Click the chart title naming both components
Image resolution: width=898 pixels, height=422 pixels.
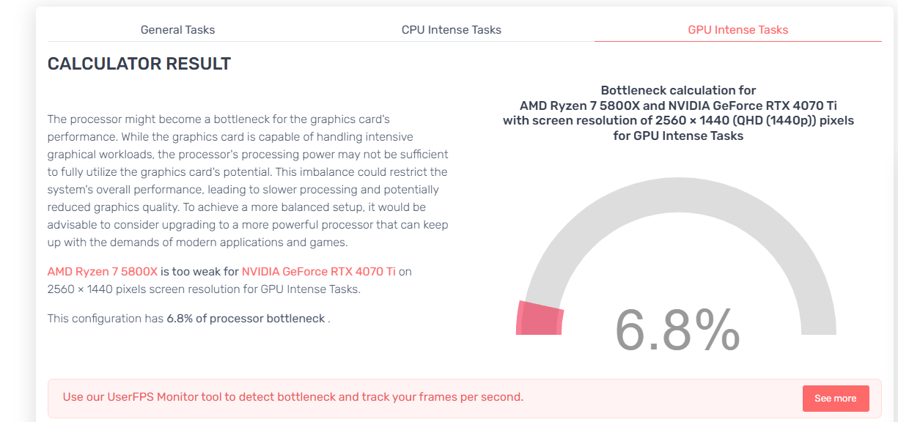pos(678,105)
